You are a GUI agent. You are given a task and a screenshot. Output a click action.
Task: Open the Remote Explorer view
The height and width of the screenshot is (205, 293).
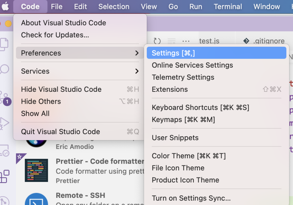pos(5,151)
